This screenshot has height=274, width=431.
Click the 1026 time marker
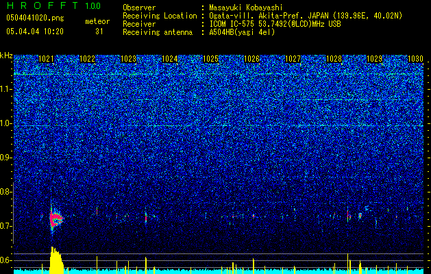[x=251, y=59]
